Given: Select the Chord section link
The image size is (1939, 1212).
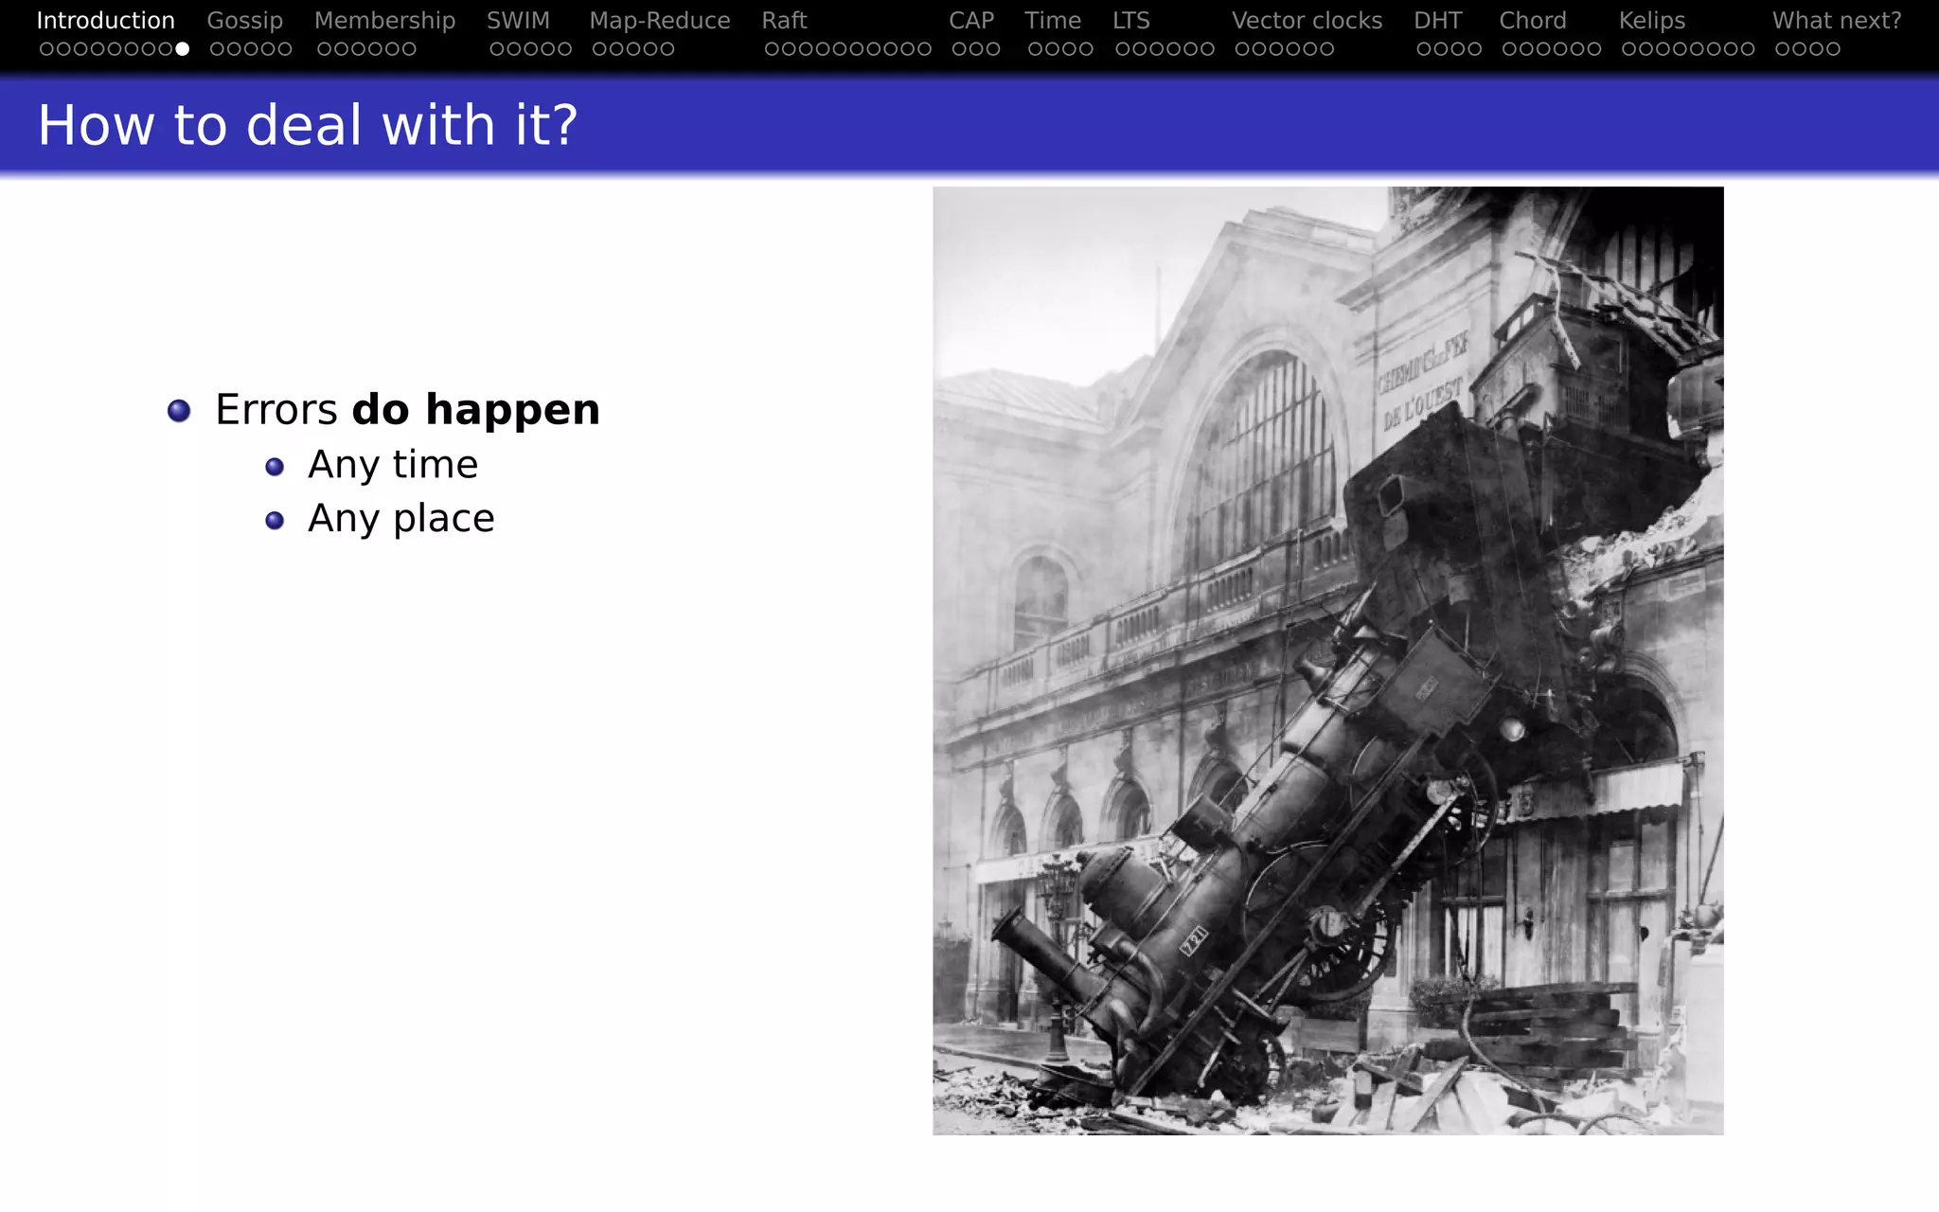Looking at the screenshot, I should (x=1532, y=20).
